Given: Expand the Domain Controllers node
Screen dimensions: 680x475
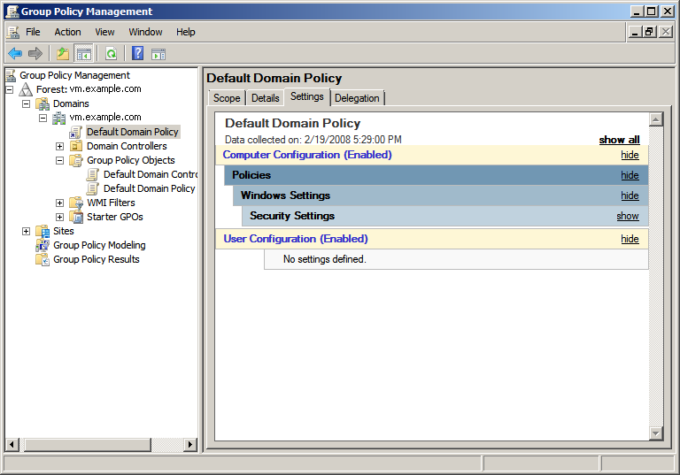Looking at the screenshot, I should point(60,147).
